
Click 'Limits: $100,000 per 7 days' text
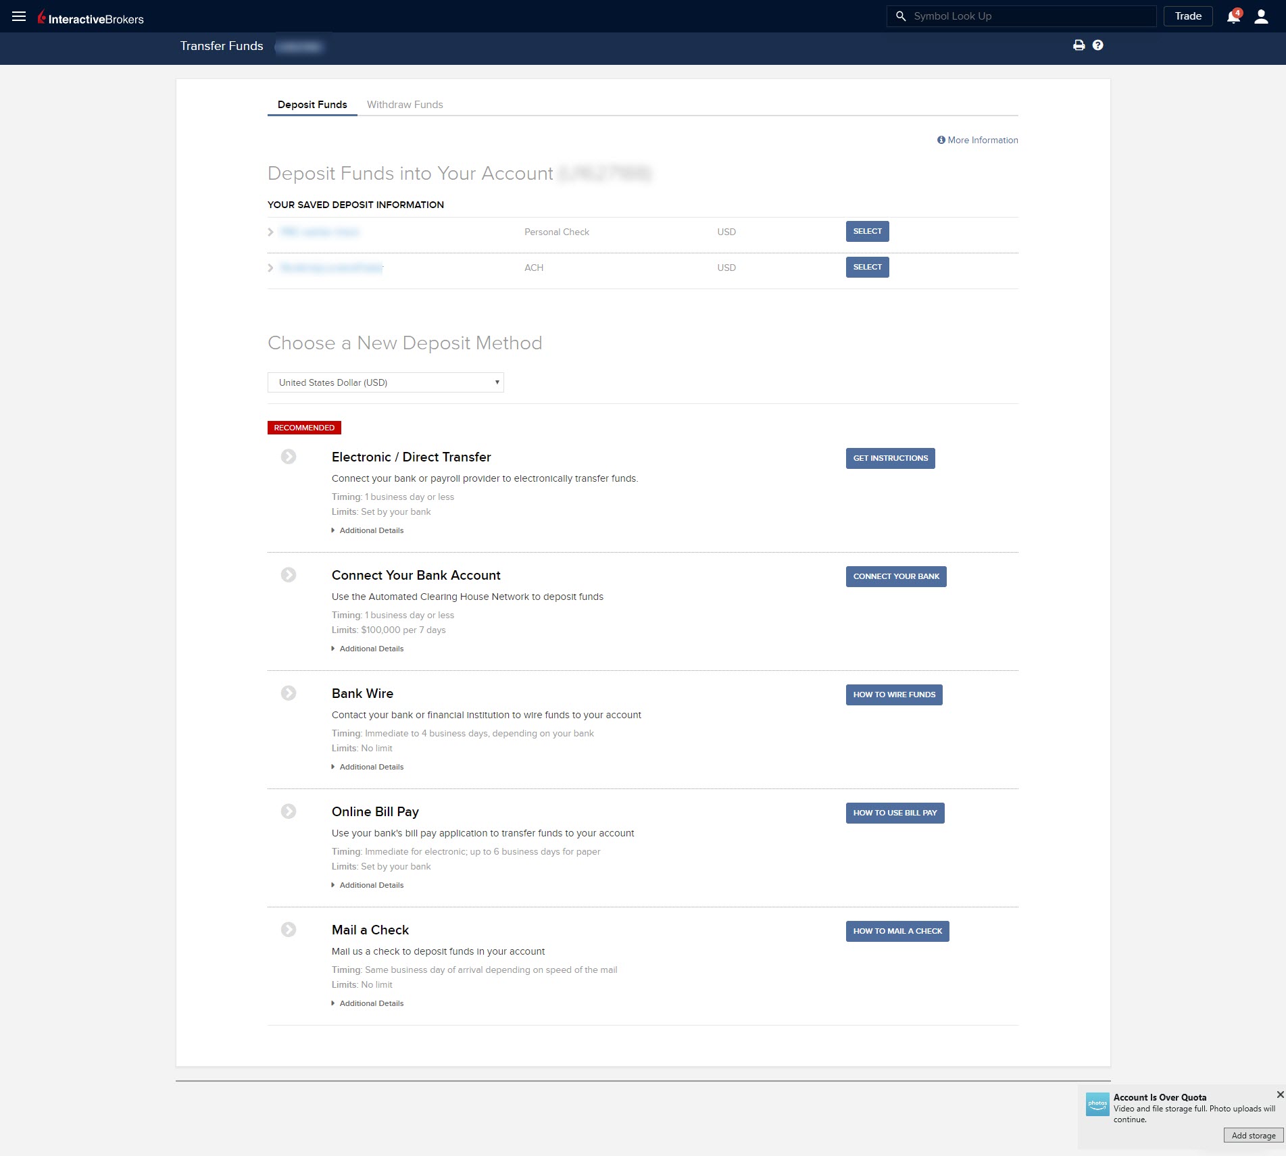point(389,630)
